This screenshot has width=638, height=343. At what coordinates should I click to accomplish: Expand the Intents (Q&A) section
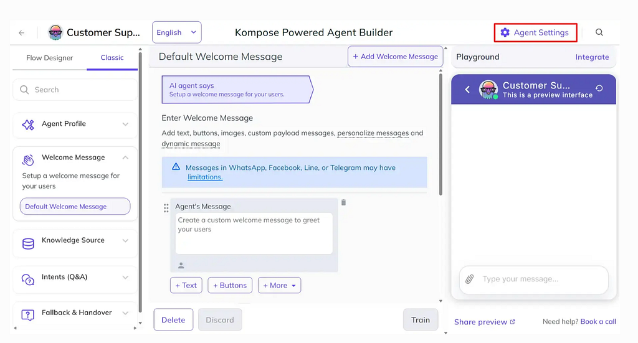coord(125,277)
